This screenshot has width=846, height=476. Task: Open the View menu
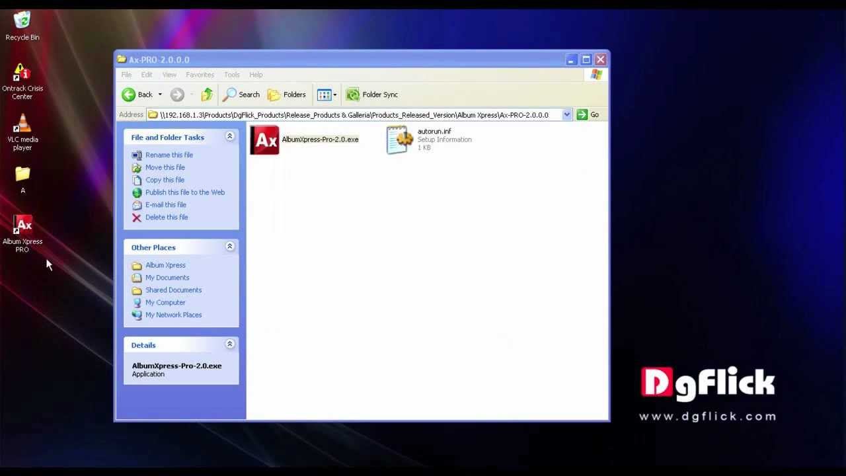pos(169,75)
